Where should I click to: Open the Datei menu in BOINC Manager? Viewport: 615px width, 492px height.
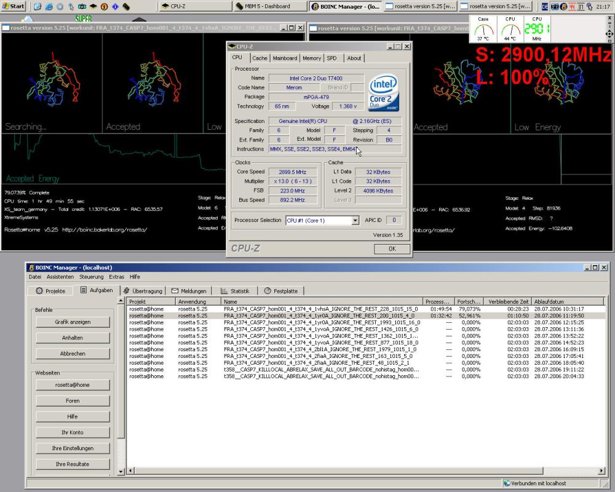(x=35, y=277)
